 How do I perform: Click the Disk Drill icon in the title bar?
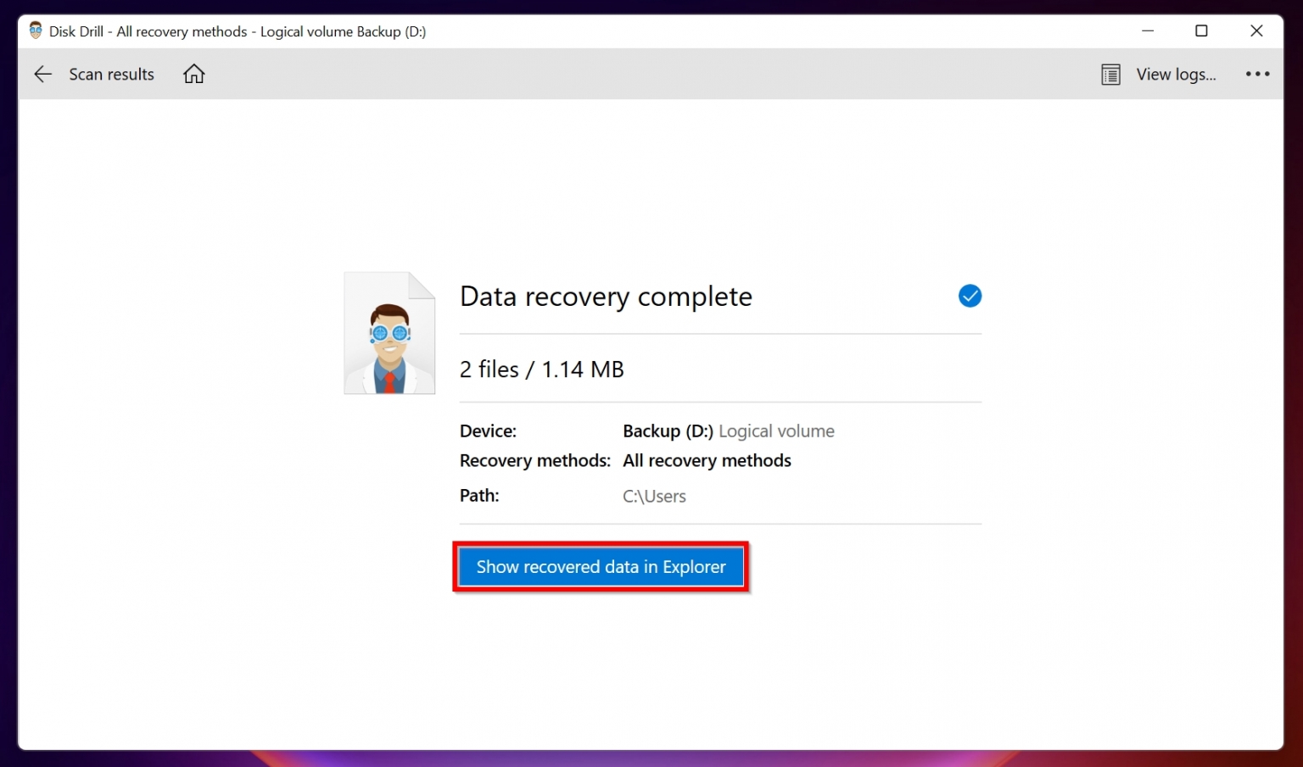click(35, 30)
